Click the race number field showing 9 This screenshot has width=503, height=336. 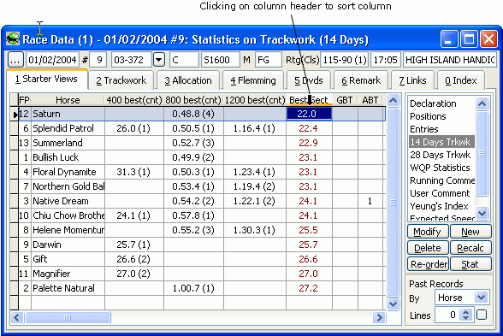point(98,60)
